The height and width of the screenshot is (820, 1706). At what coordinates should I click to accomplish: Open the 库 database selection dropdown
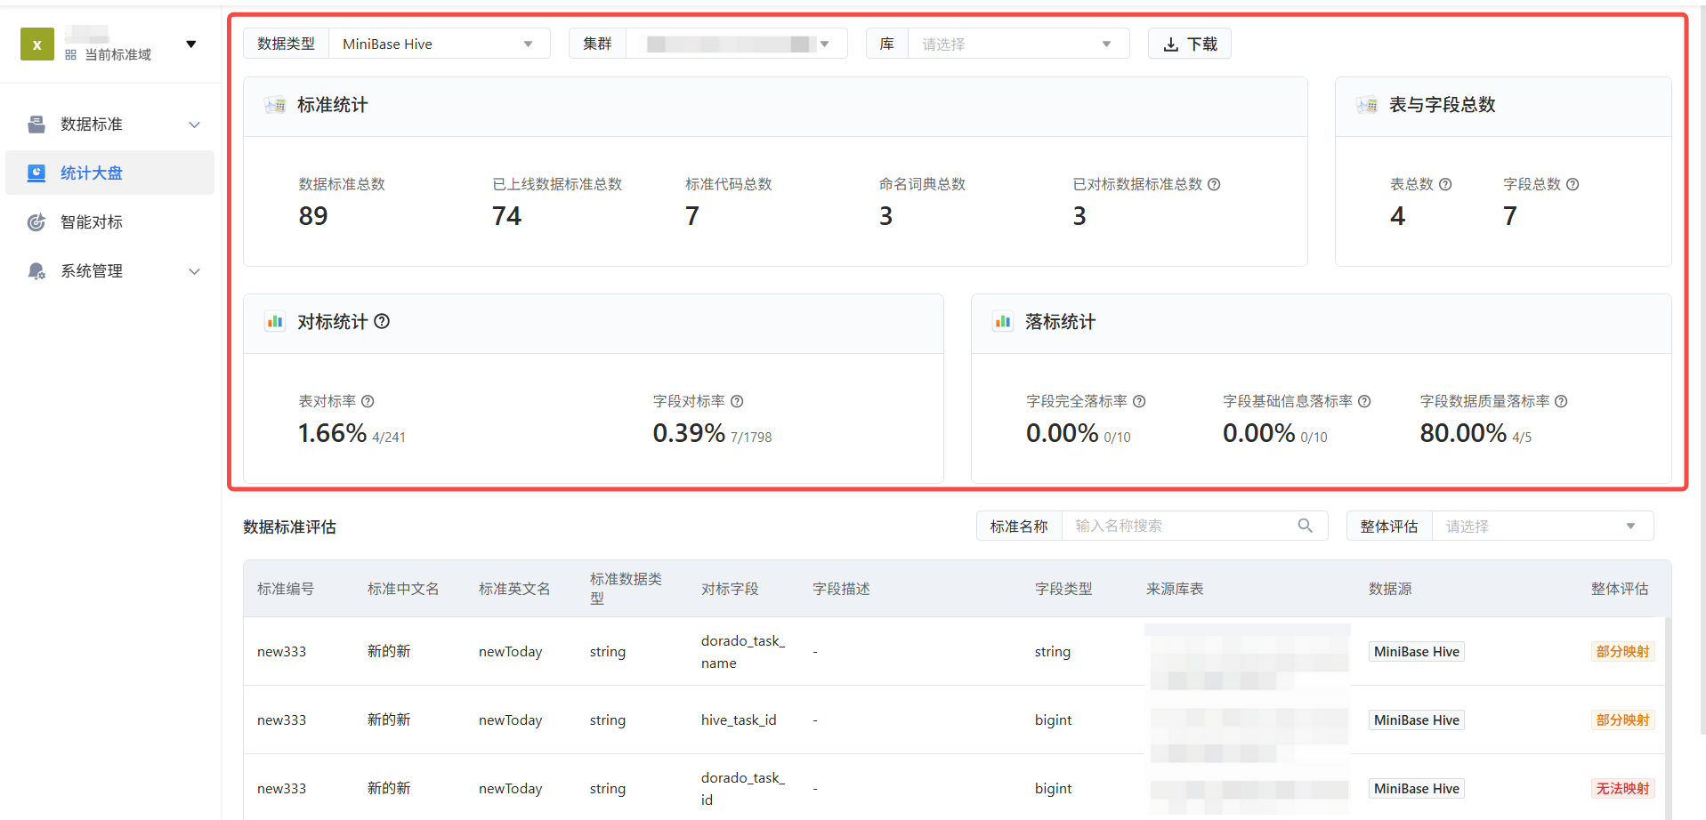point(1017,44)
